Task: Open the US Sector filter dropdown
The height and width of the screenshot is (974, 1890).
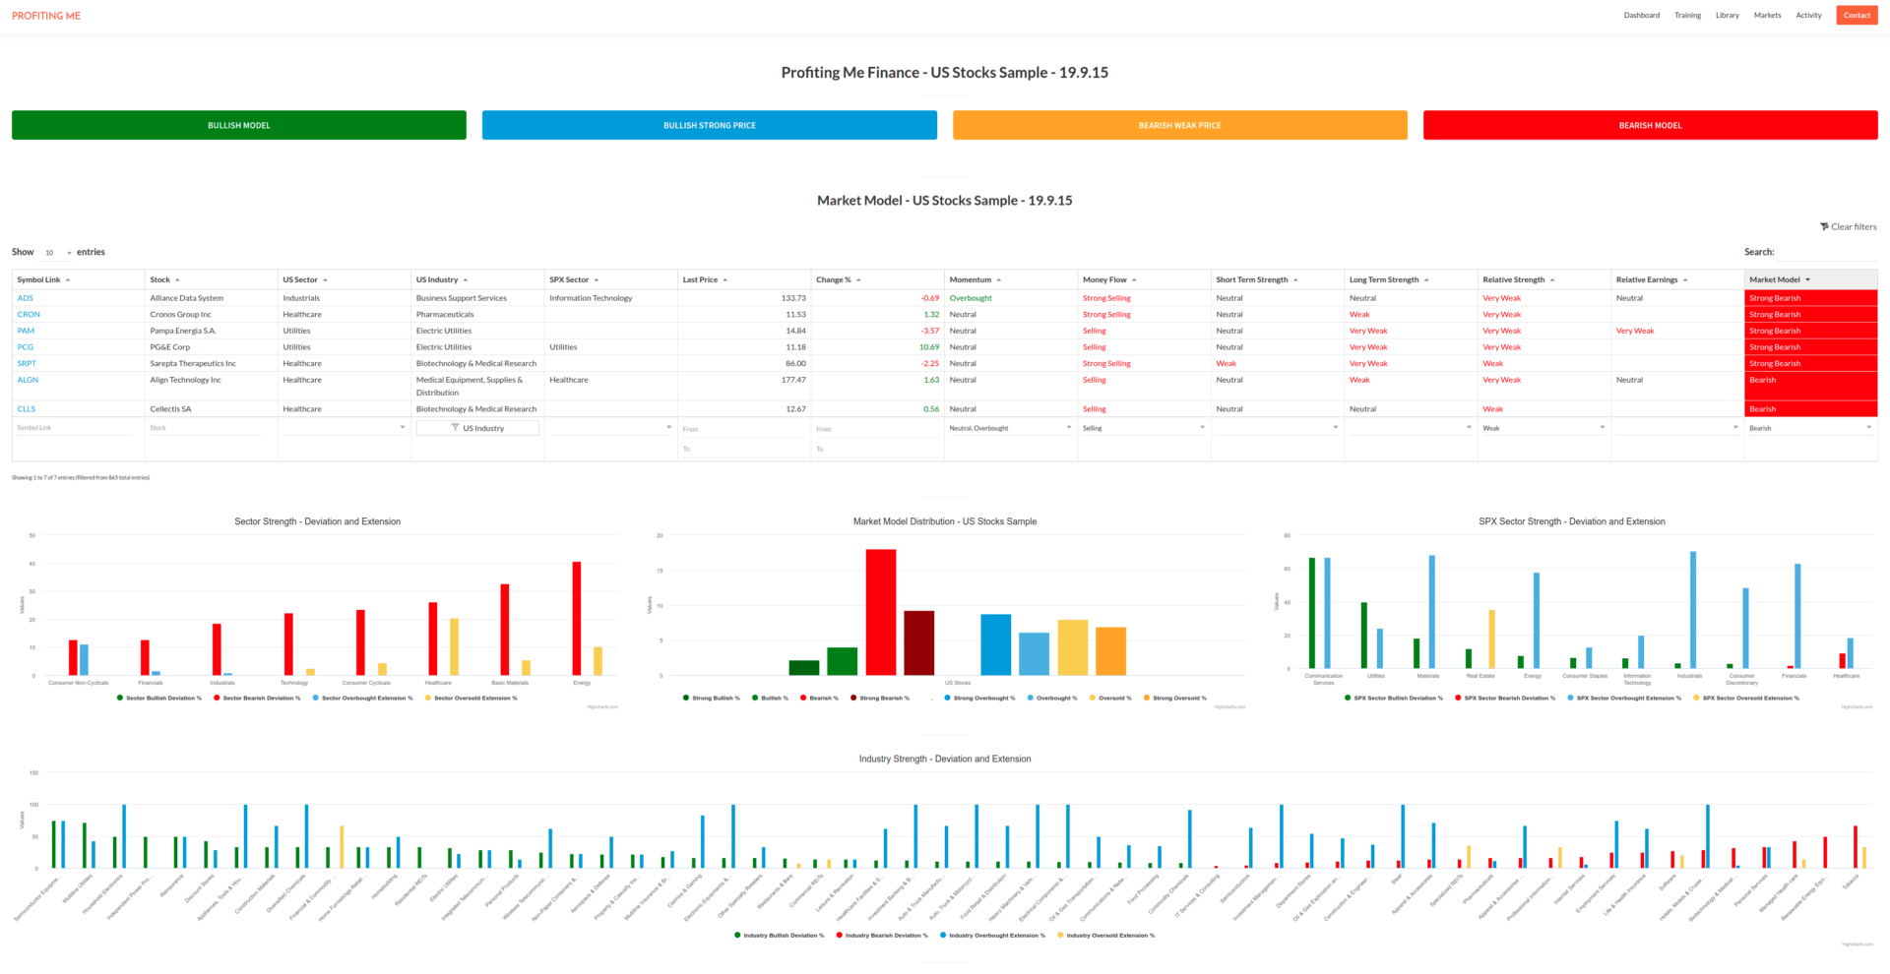Action: (x=343, y=428)
